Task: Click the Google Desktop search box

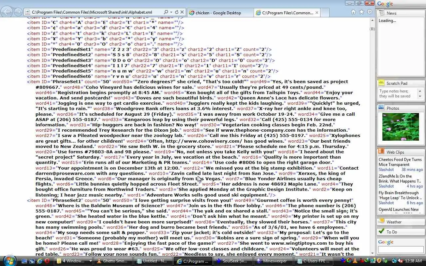Action: pyautogui.click(x=401, y=249)
